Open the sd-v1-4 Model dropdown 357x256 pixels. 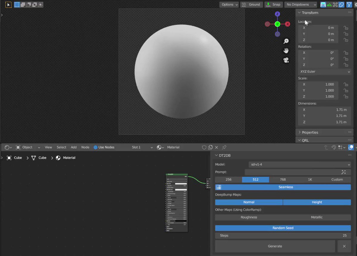[299, 164]
